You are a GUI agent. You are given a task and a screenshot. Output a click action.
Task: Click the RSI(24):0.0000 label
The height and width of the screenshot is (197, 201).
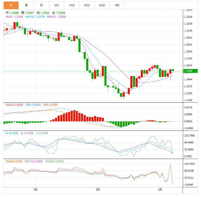point(55,161)
